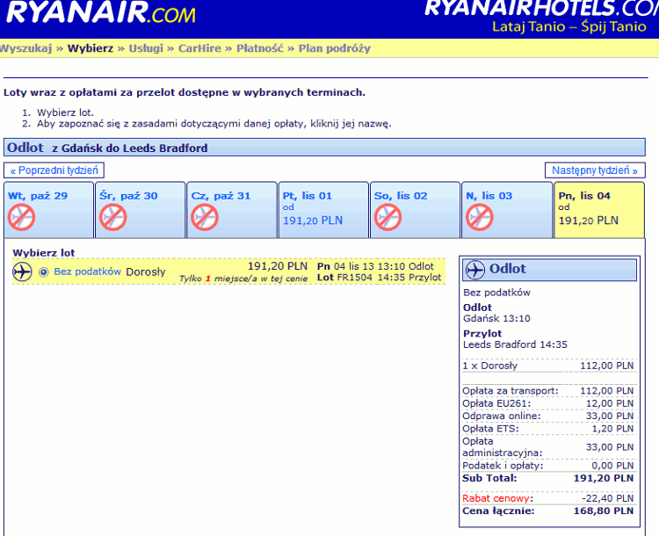Screen dimensions: 659x536
Task: Click Opłata administracyjna fee label
Action: click(x=503, y=447)
